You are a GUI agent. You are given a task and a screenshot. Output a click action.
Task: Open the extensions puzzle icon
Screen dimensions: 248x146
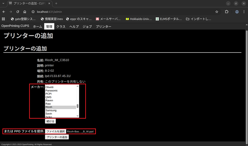tap(226, 12)
